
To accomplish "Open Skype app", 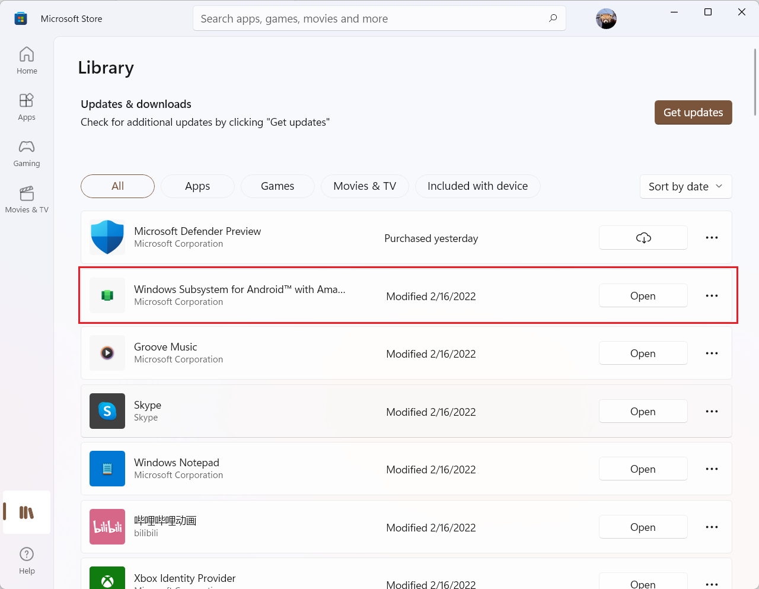I will pyautogui.click(x=643, y=411).
